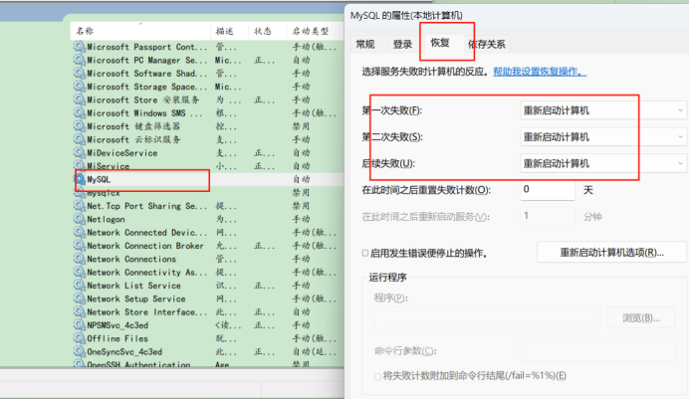Sort services by the 启动类型 column header
The image size is (689, 399).
point(310,31)
